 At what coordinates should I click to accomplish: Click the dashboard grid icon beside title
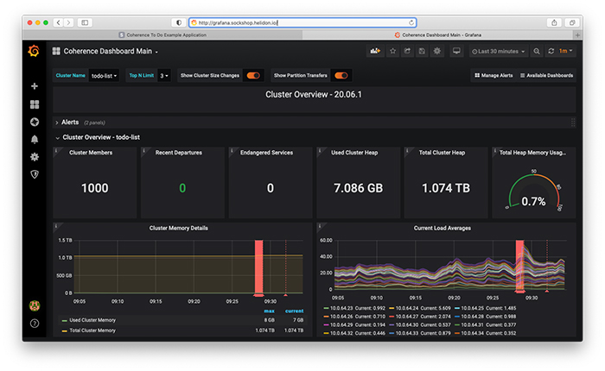[x=56, y=51]
